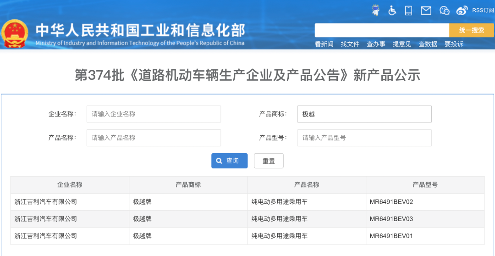The image size is (495, 256).
Task: Open the 看新闻 menu item
Action: point(324,44)
